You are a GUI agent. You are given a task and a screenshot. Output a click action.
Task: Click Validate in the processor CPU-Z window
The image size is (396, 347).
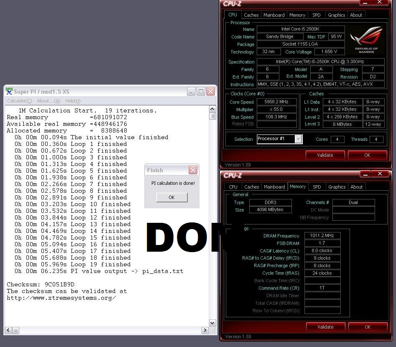click(x=325, y=155)
